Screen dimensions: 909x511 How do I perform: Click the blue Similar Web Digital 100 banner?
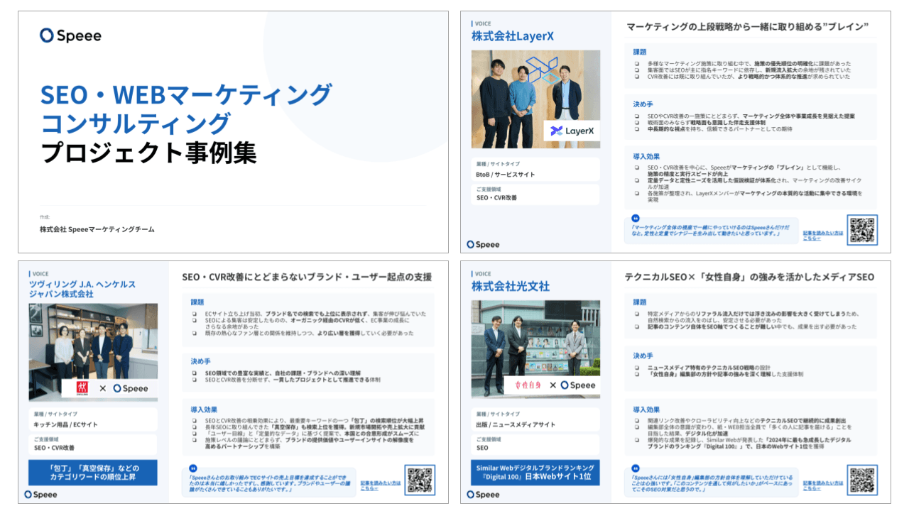point(535,473)
